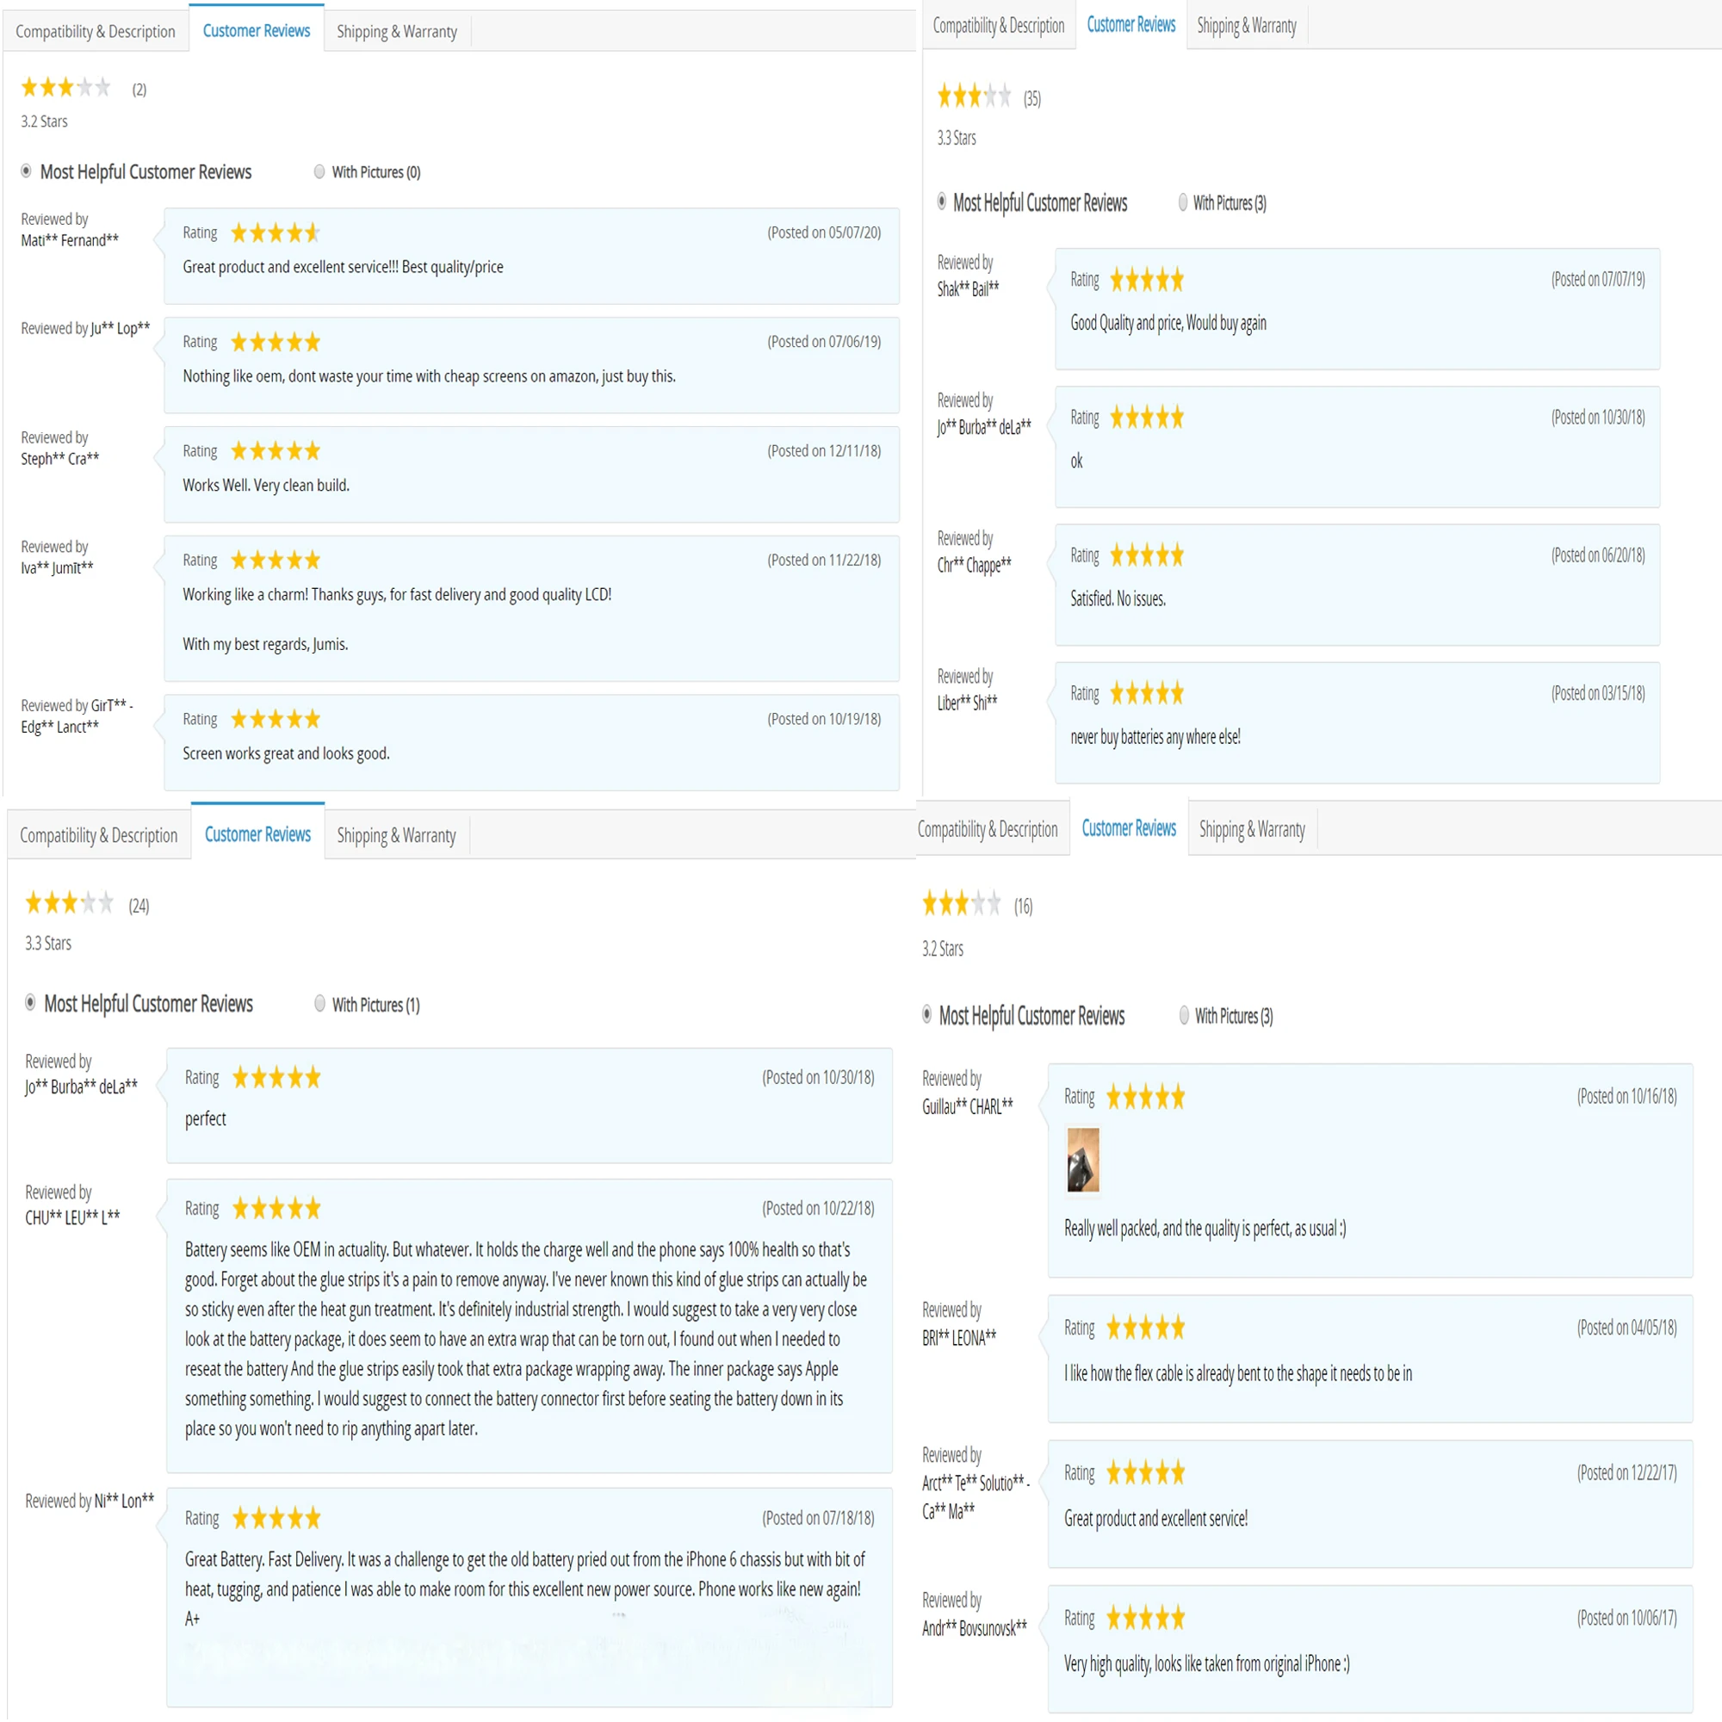
Task: Open the top-left Compatibility & Description tab
Action: point(96,32)
